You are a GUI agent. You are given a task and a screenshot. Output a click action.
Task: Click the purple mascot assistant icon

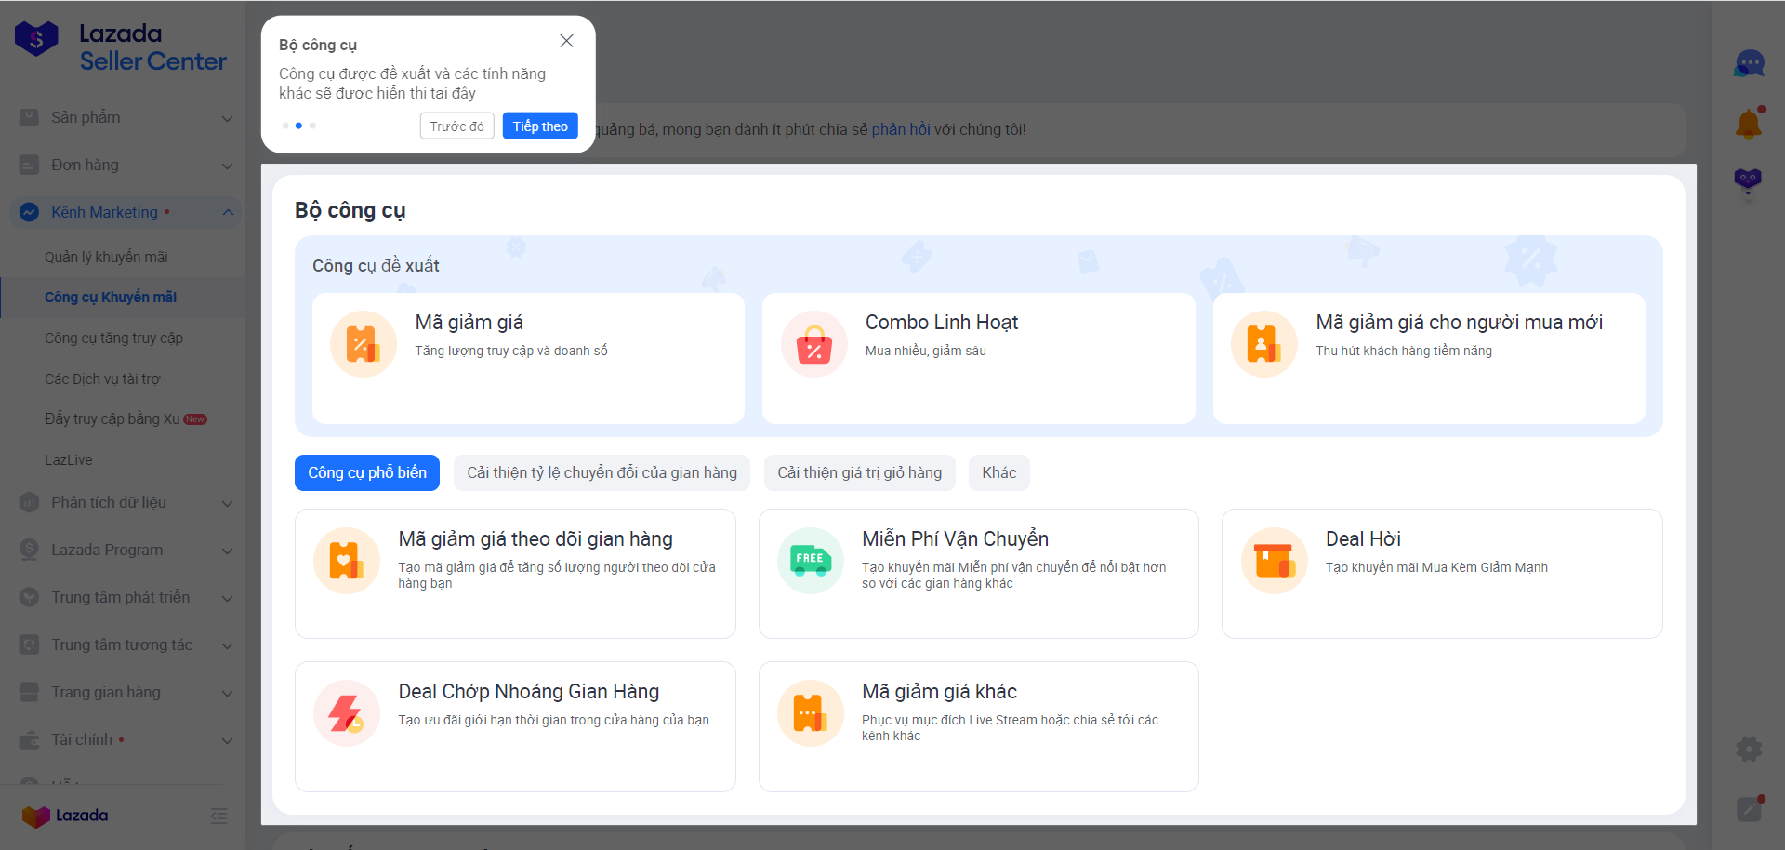point(1748,179)
